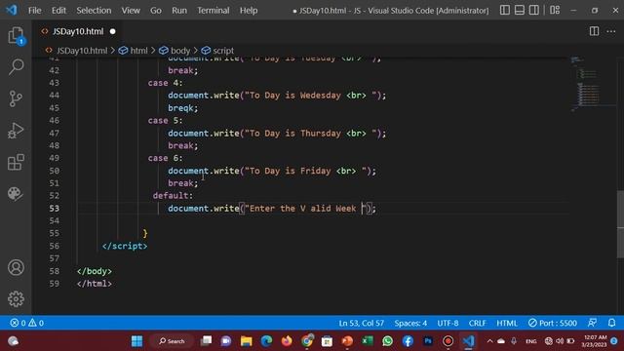Open Excel from the taskbar
Image resolution: width=624 pixels, height=351 pixels.
click(x=368, y=341)
